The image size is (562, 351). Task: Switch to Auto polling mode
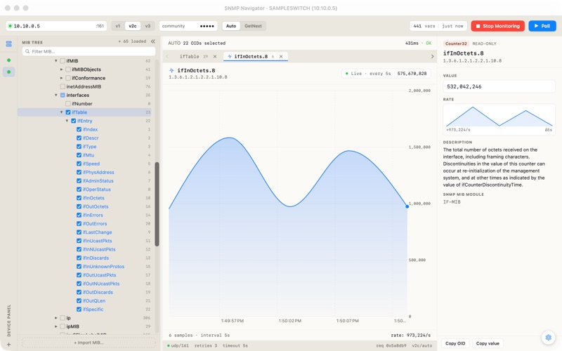click(x=231, y=26)
